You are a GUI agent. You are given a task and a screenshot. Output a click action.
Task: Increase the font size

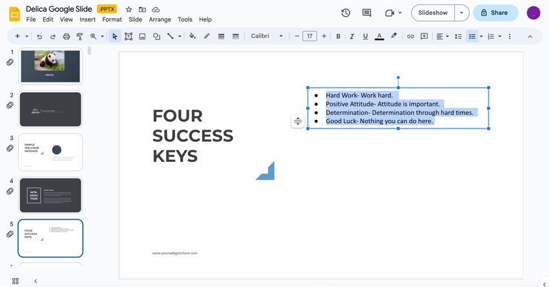coord(324,36)
